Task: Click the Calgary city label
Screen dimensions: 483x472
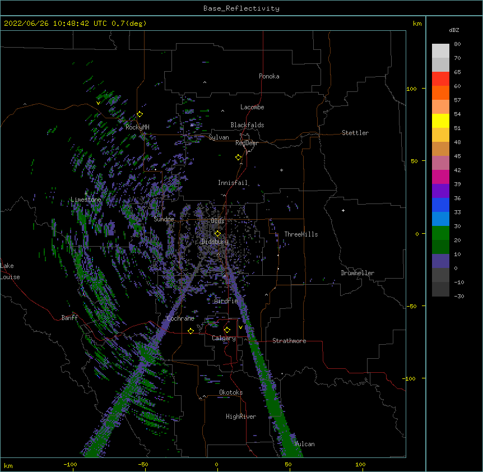Action: [224, 338]
